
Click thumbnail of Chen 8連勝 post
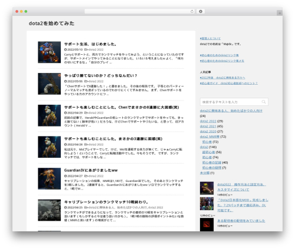coord(50,115)
